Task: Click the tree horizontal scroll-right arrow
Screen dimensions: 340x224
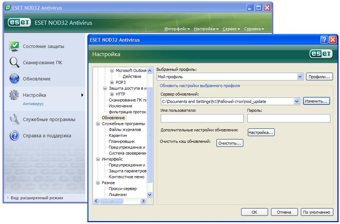Action: click(x=143, y=201)
